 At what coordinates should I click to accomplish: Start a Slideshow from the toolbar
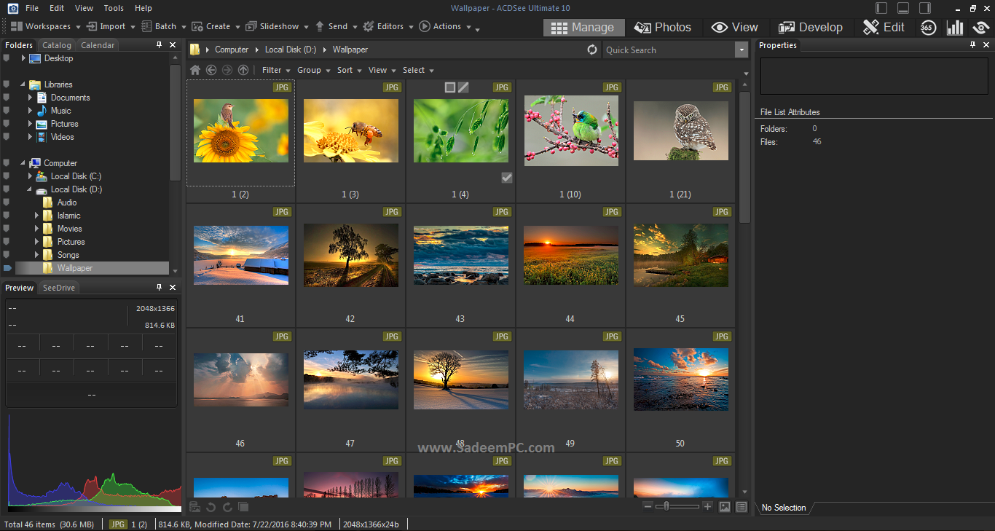click(x=273, y=26)
